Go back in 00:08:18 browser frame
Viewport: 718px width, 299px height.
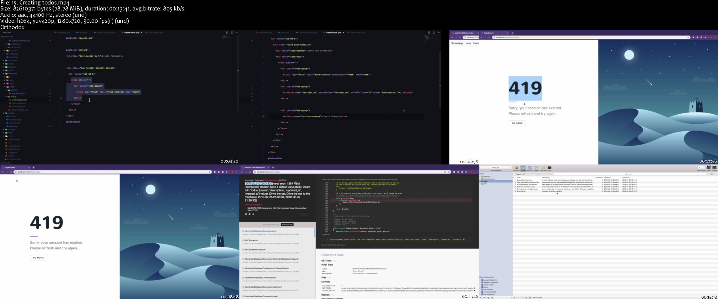click(3, 172)
